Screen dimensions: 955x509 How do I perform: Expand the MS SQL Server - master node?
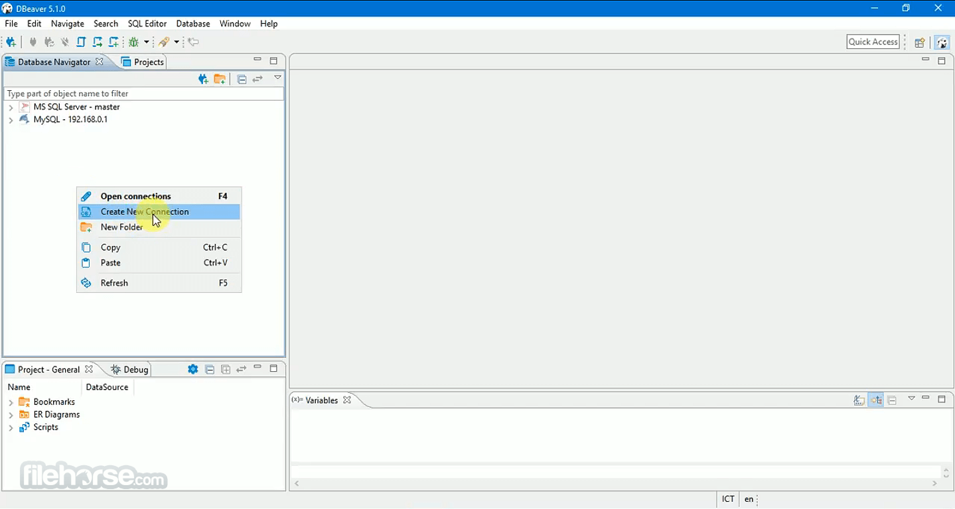coord(11,107)
